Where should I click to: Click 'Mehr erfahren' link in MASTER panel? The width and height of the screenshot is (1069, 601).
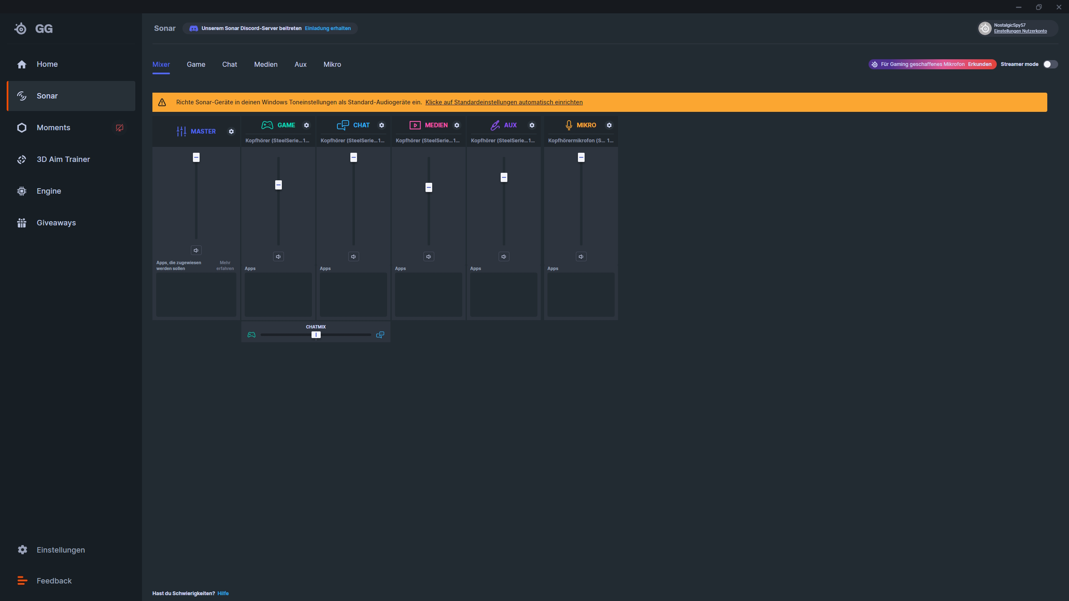[226, 265]
